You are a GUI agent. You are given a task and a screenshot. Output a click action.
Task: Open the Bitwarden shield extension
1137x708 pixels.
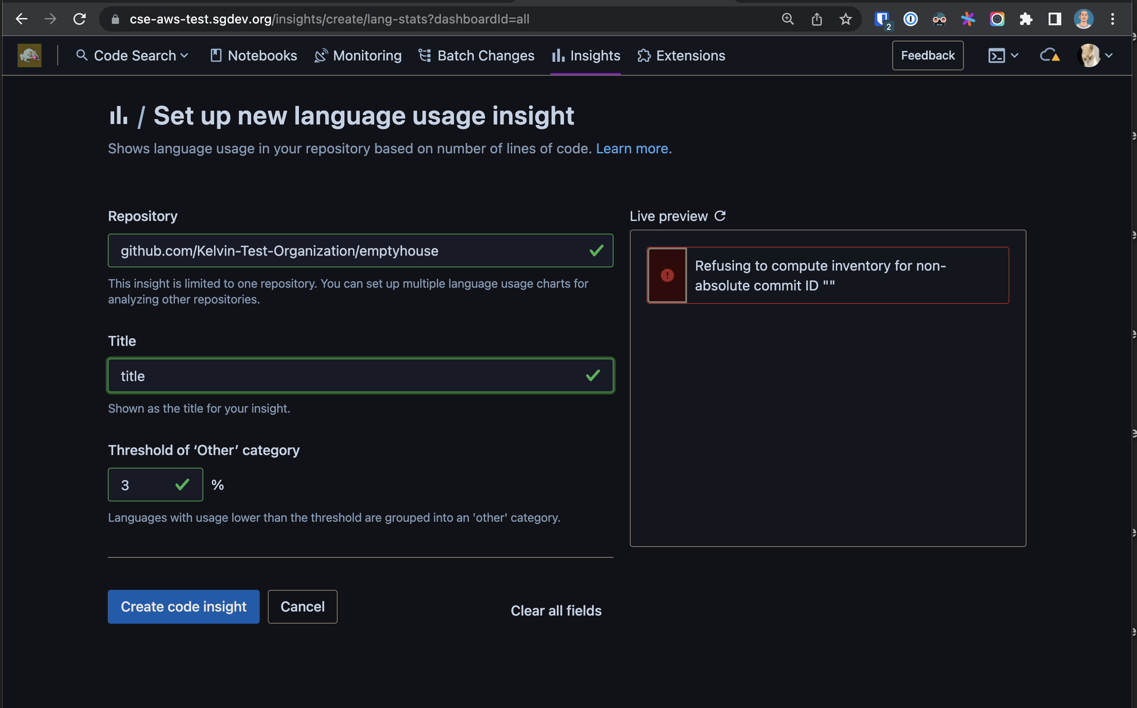[x=882, y=19]
